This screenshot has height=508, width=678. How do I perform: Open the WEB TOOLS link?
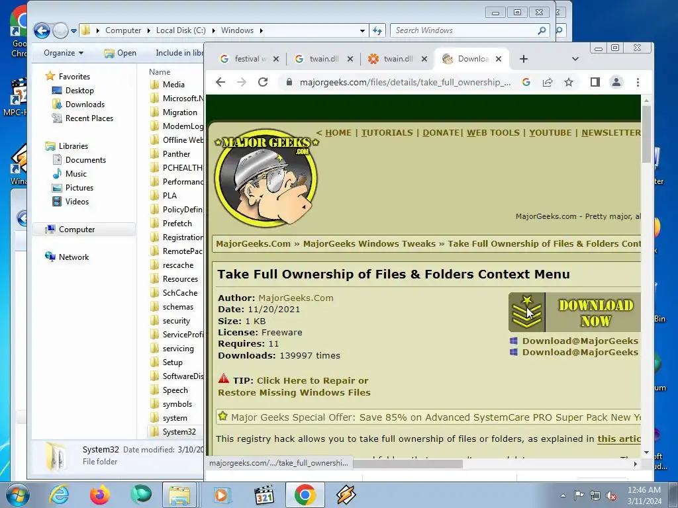point(493,132)
